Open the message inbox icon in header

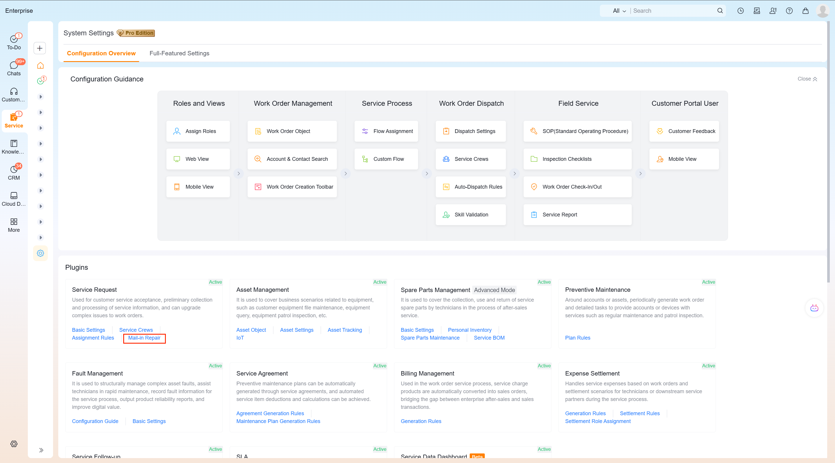(757, 11)
